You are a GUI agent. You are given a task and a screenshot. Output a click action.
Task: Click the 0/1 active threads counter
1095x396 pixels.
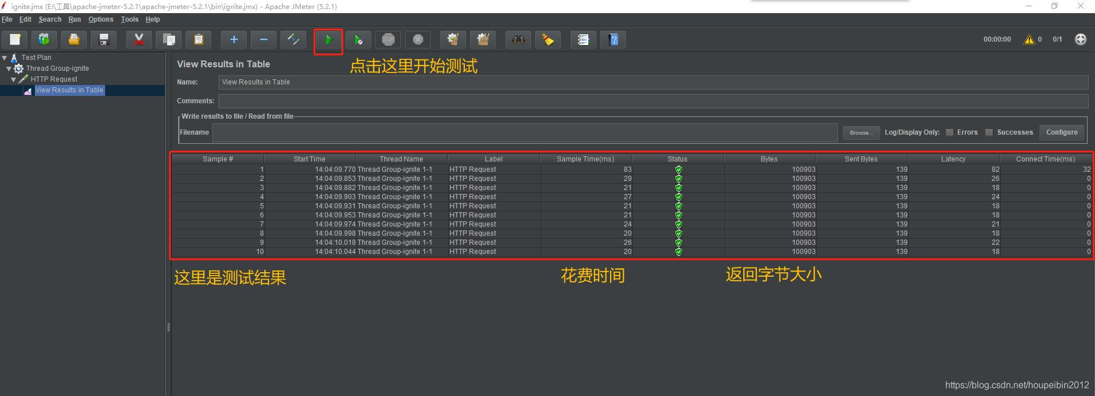click(x=1057, y=39)
